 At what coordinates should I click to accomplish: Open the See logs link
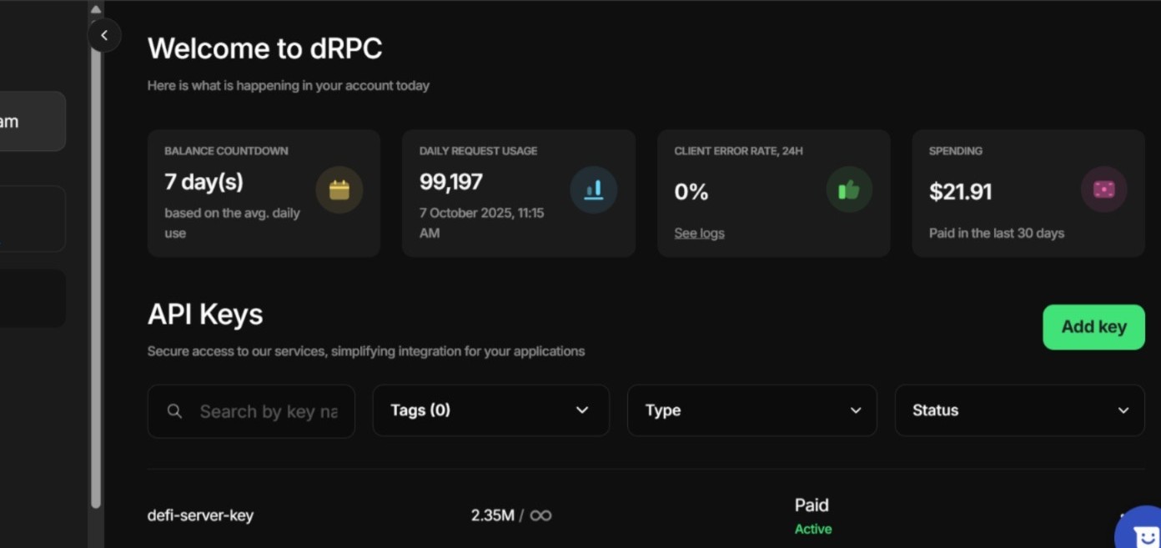[699, 234]
